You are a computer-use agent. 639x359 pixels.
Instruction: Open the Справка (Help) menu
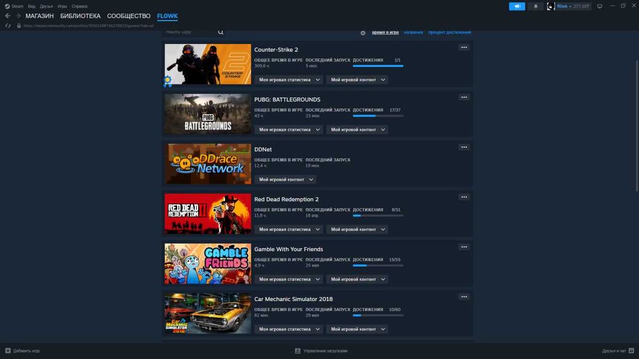(x=79, y=6)
